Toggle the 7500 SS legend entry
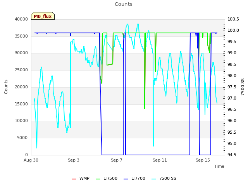Viewport: 248px width, 186px height. [164, 178]
